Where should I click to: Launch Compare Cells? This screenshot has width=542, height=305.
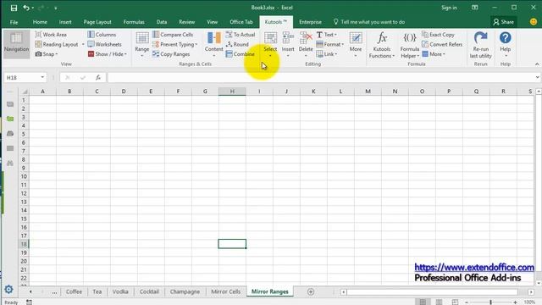[x=173, y=35]
